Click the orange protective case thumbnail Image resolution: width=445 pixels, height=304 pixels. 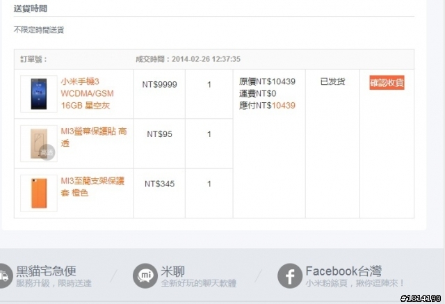(39, 193)
